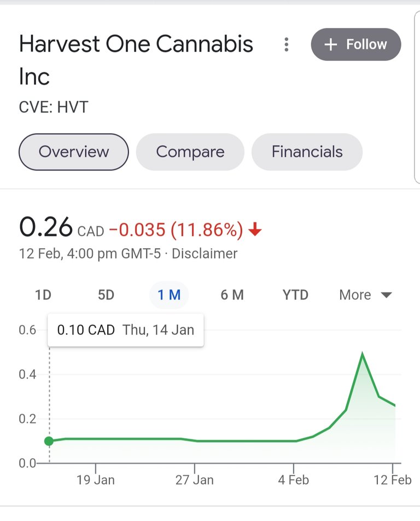
Task: Select the Overview tab
Action: coord(74,152)
